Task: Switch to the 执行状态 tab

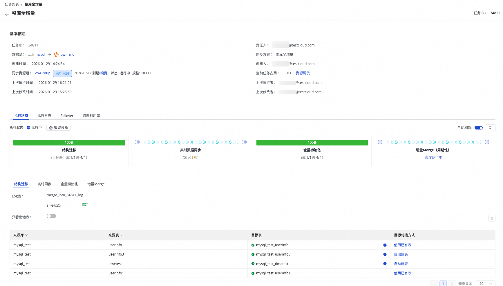Action: (21, 116)
